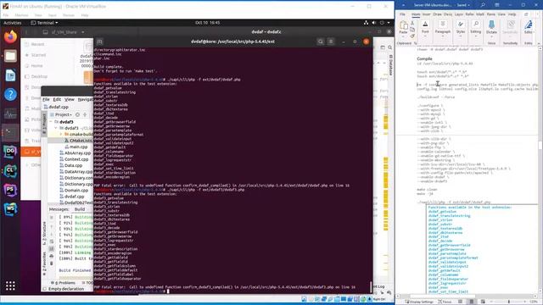Launch PhpStorm (PS) from the dock
543x305 pixels.
(10, 190)
